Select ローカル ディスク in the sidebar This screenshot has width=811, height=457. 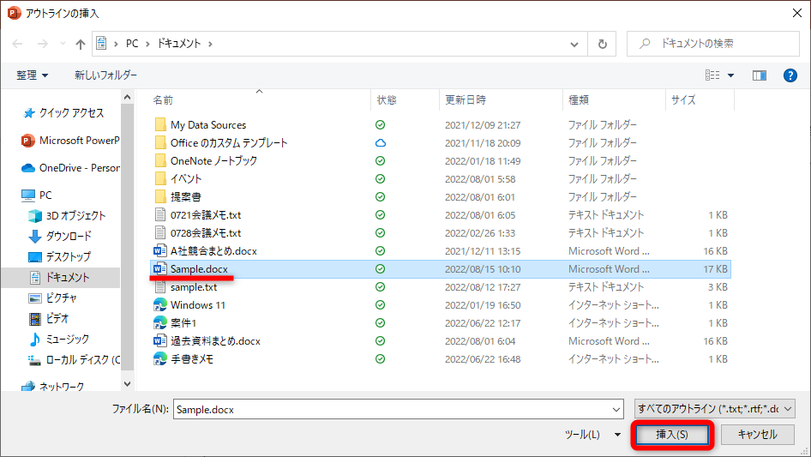coord(74,360)
